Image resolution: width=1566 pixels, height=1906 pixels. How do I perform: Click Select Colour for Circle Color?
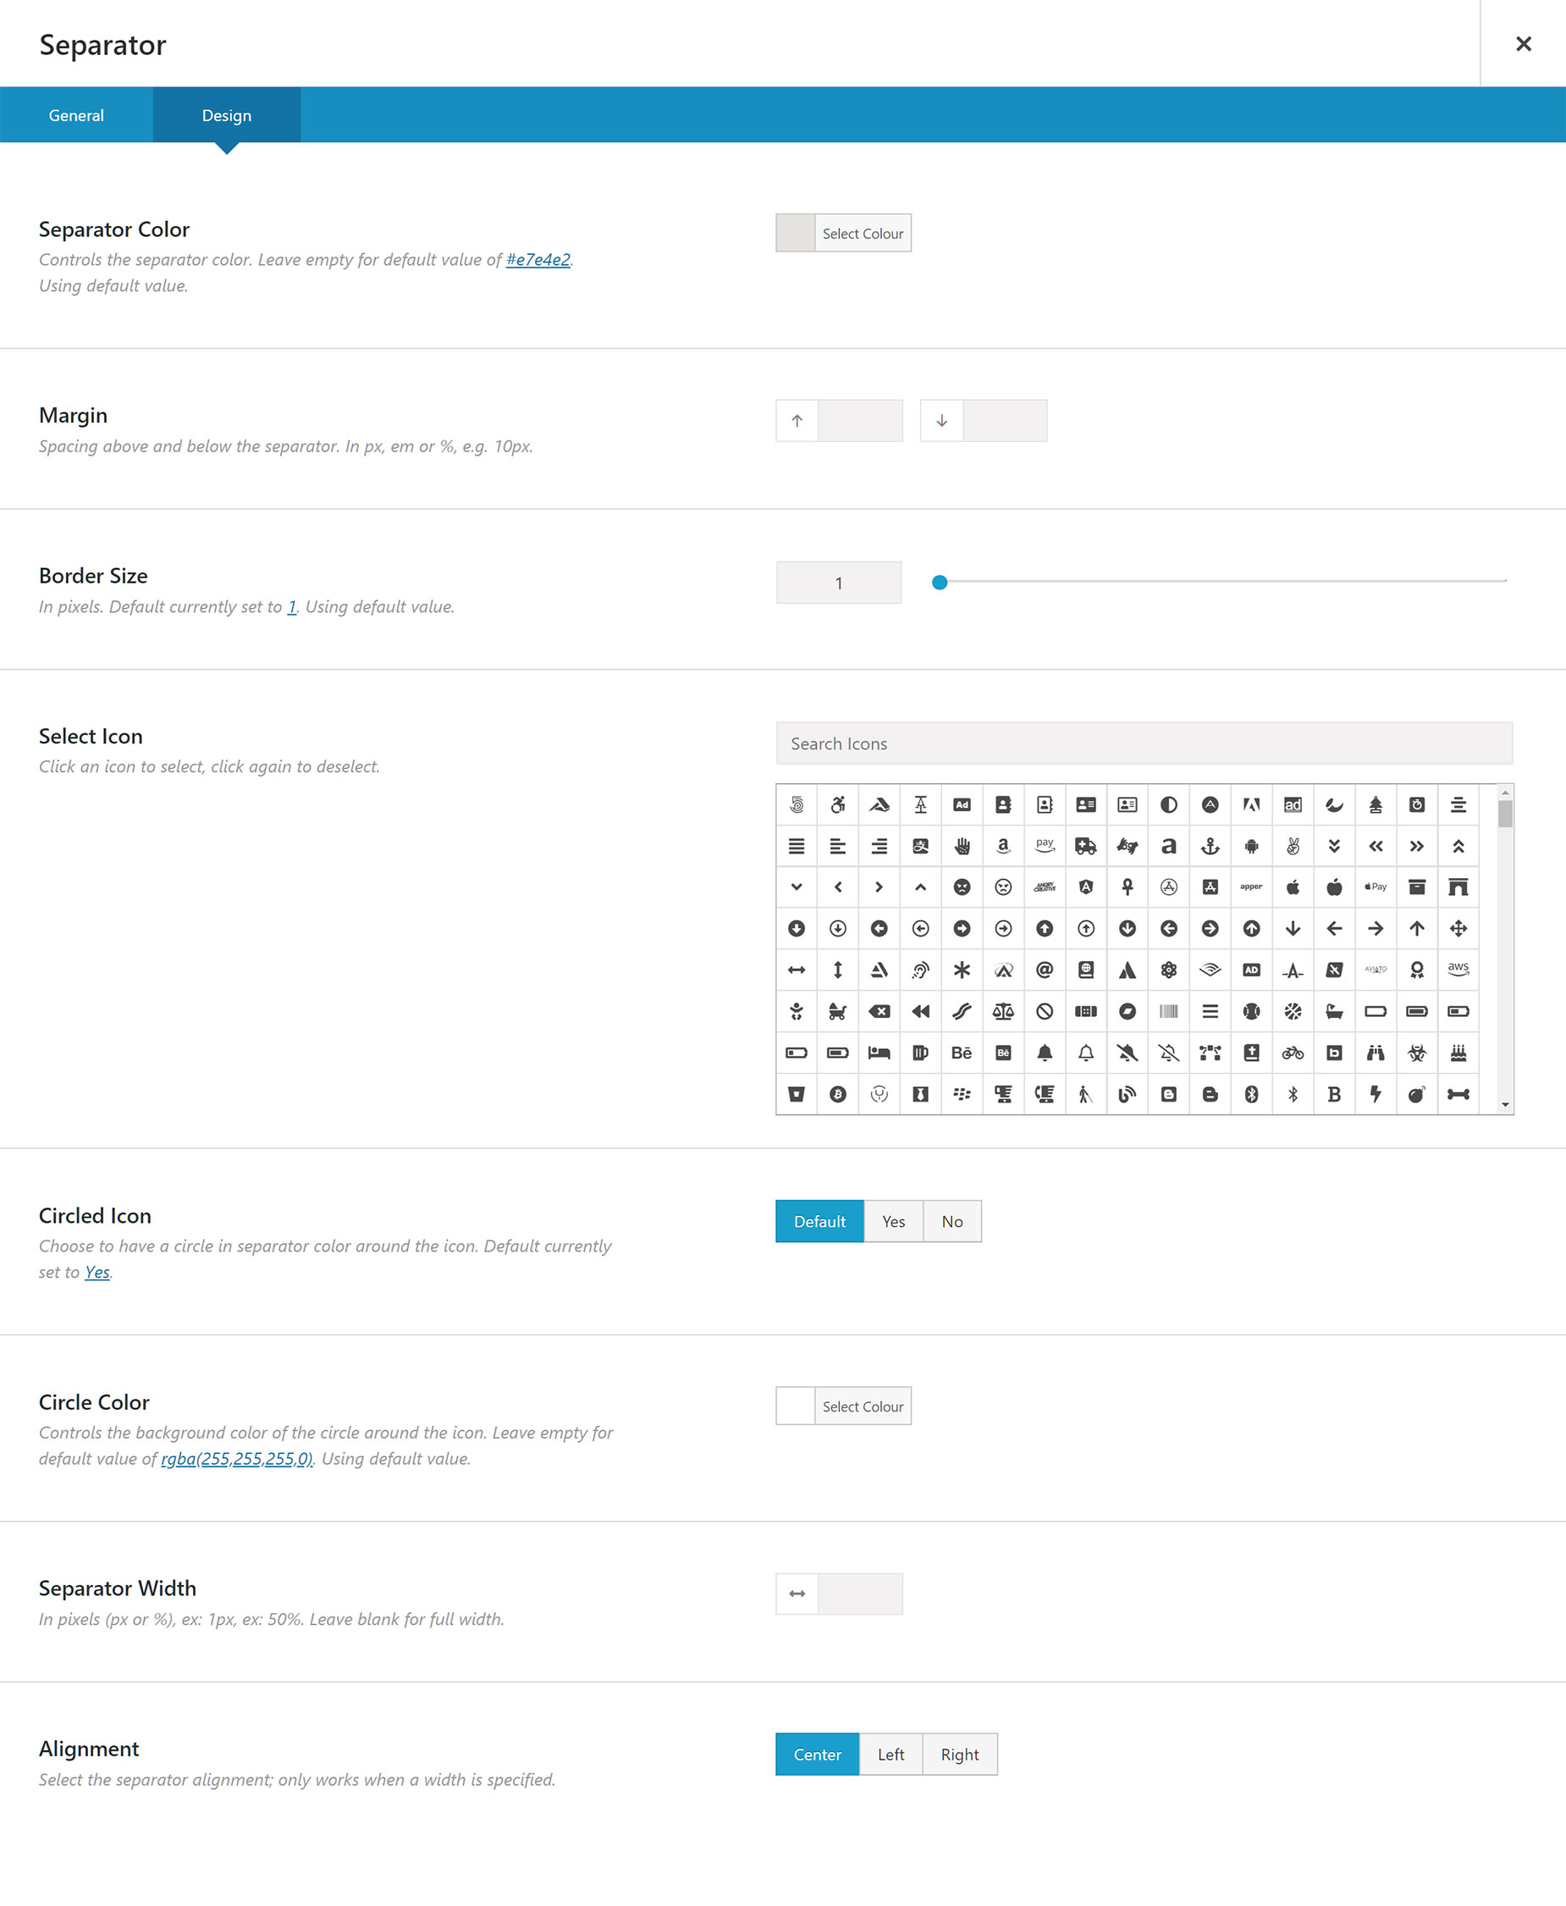862,1406
